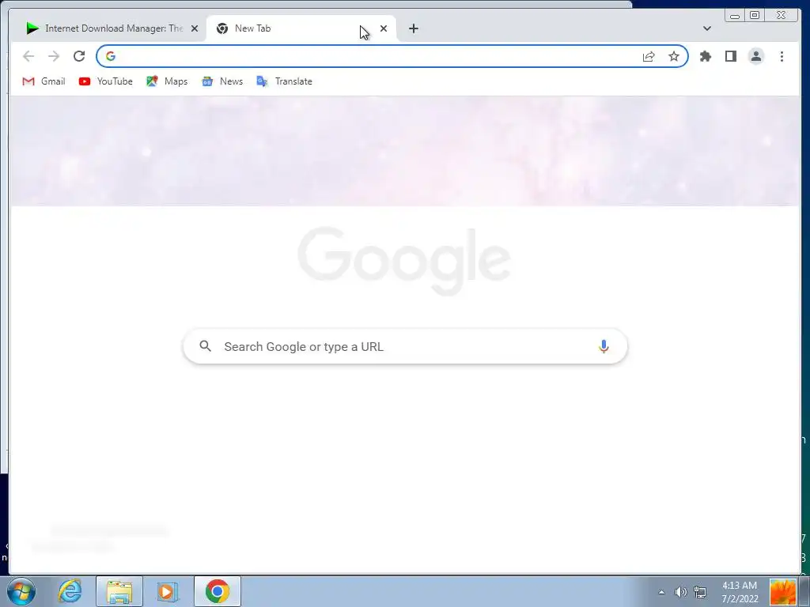Switch to the Internet Download Manager tab
Viewport: 810px width, 607px height.
(111, 28)
